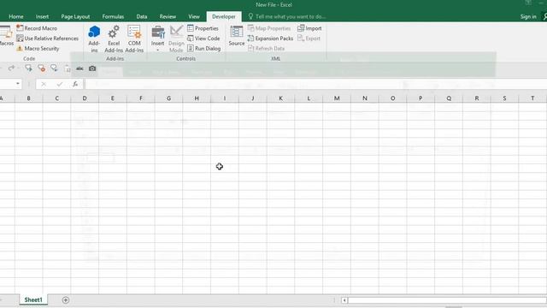Select column H header

197,98
